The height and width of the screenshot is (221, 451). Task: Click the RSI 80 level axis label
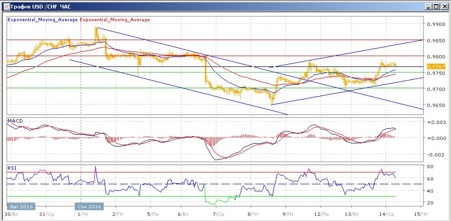point(431,167)
